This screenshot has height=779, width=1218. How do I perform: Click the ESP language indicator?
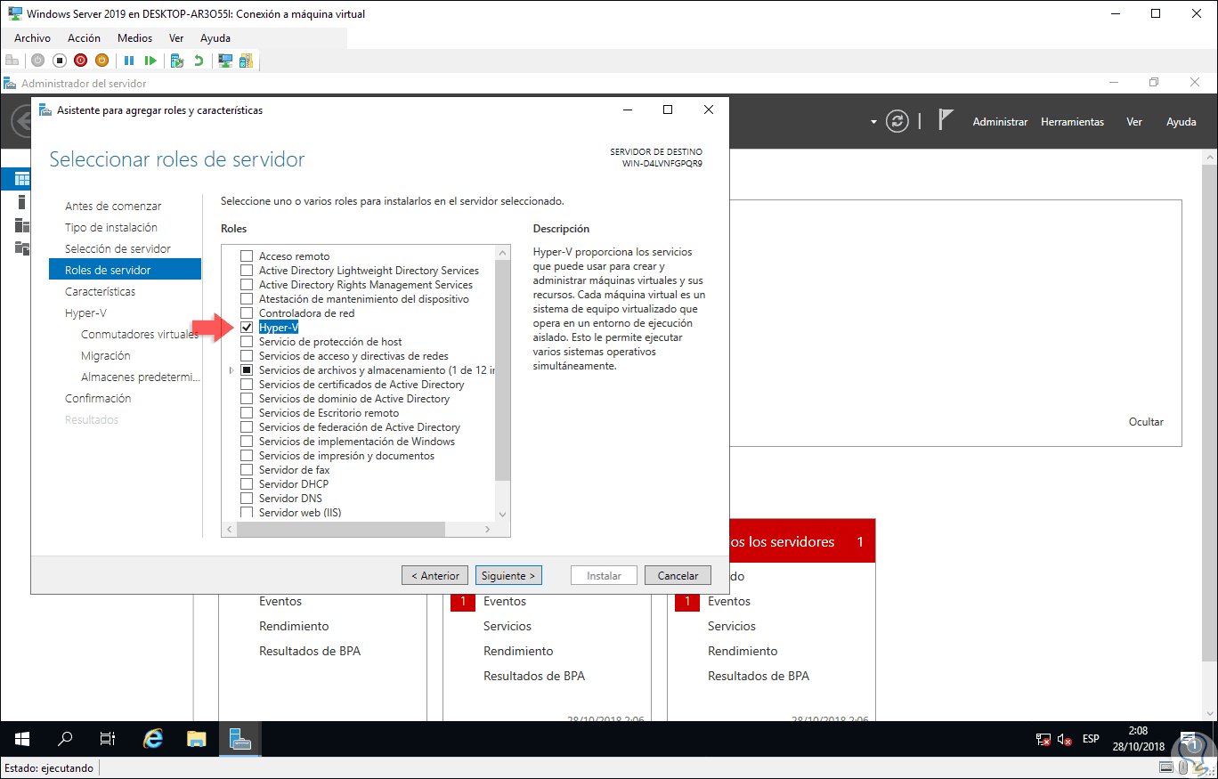click(x=1091, y=739)
